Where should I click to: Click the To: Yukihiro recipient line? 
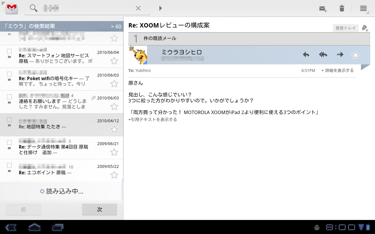[139, 70]
